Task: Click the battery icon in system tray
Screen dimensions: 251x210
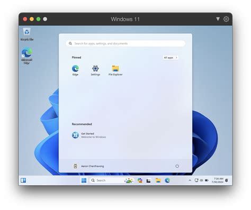Action: pos(207,180)
